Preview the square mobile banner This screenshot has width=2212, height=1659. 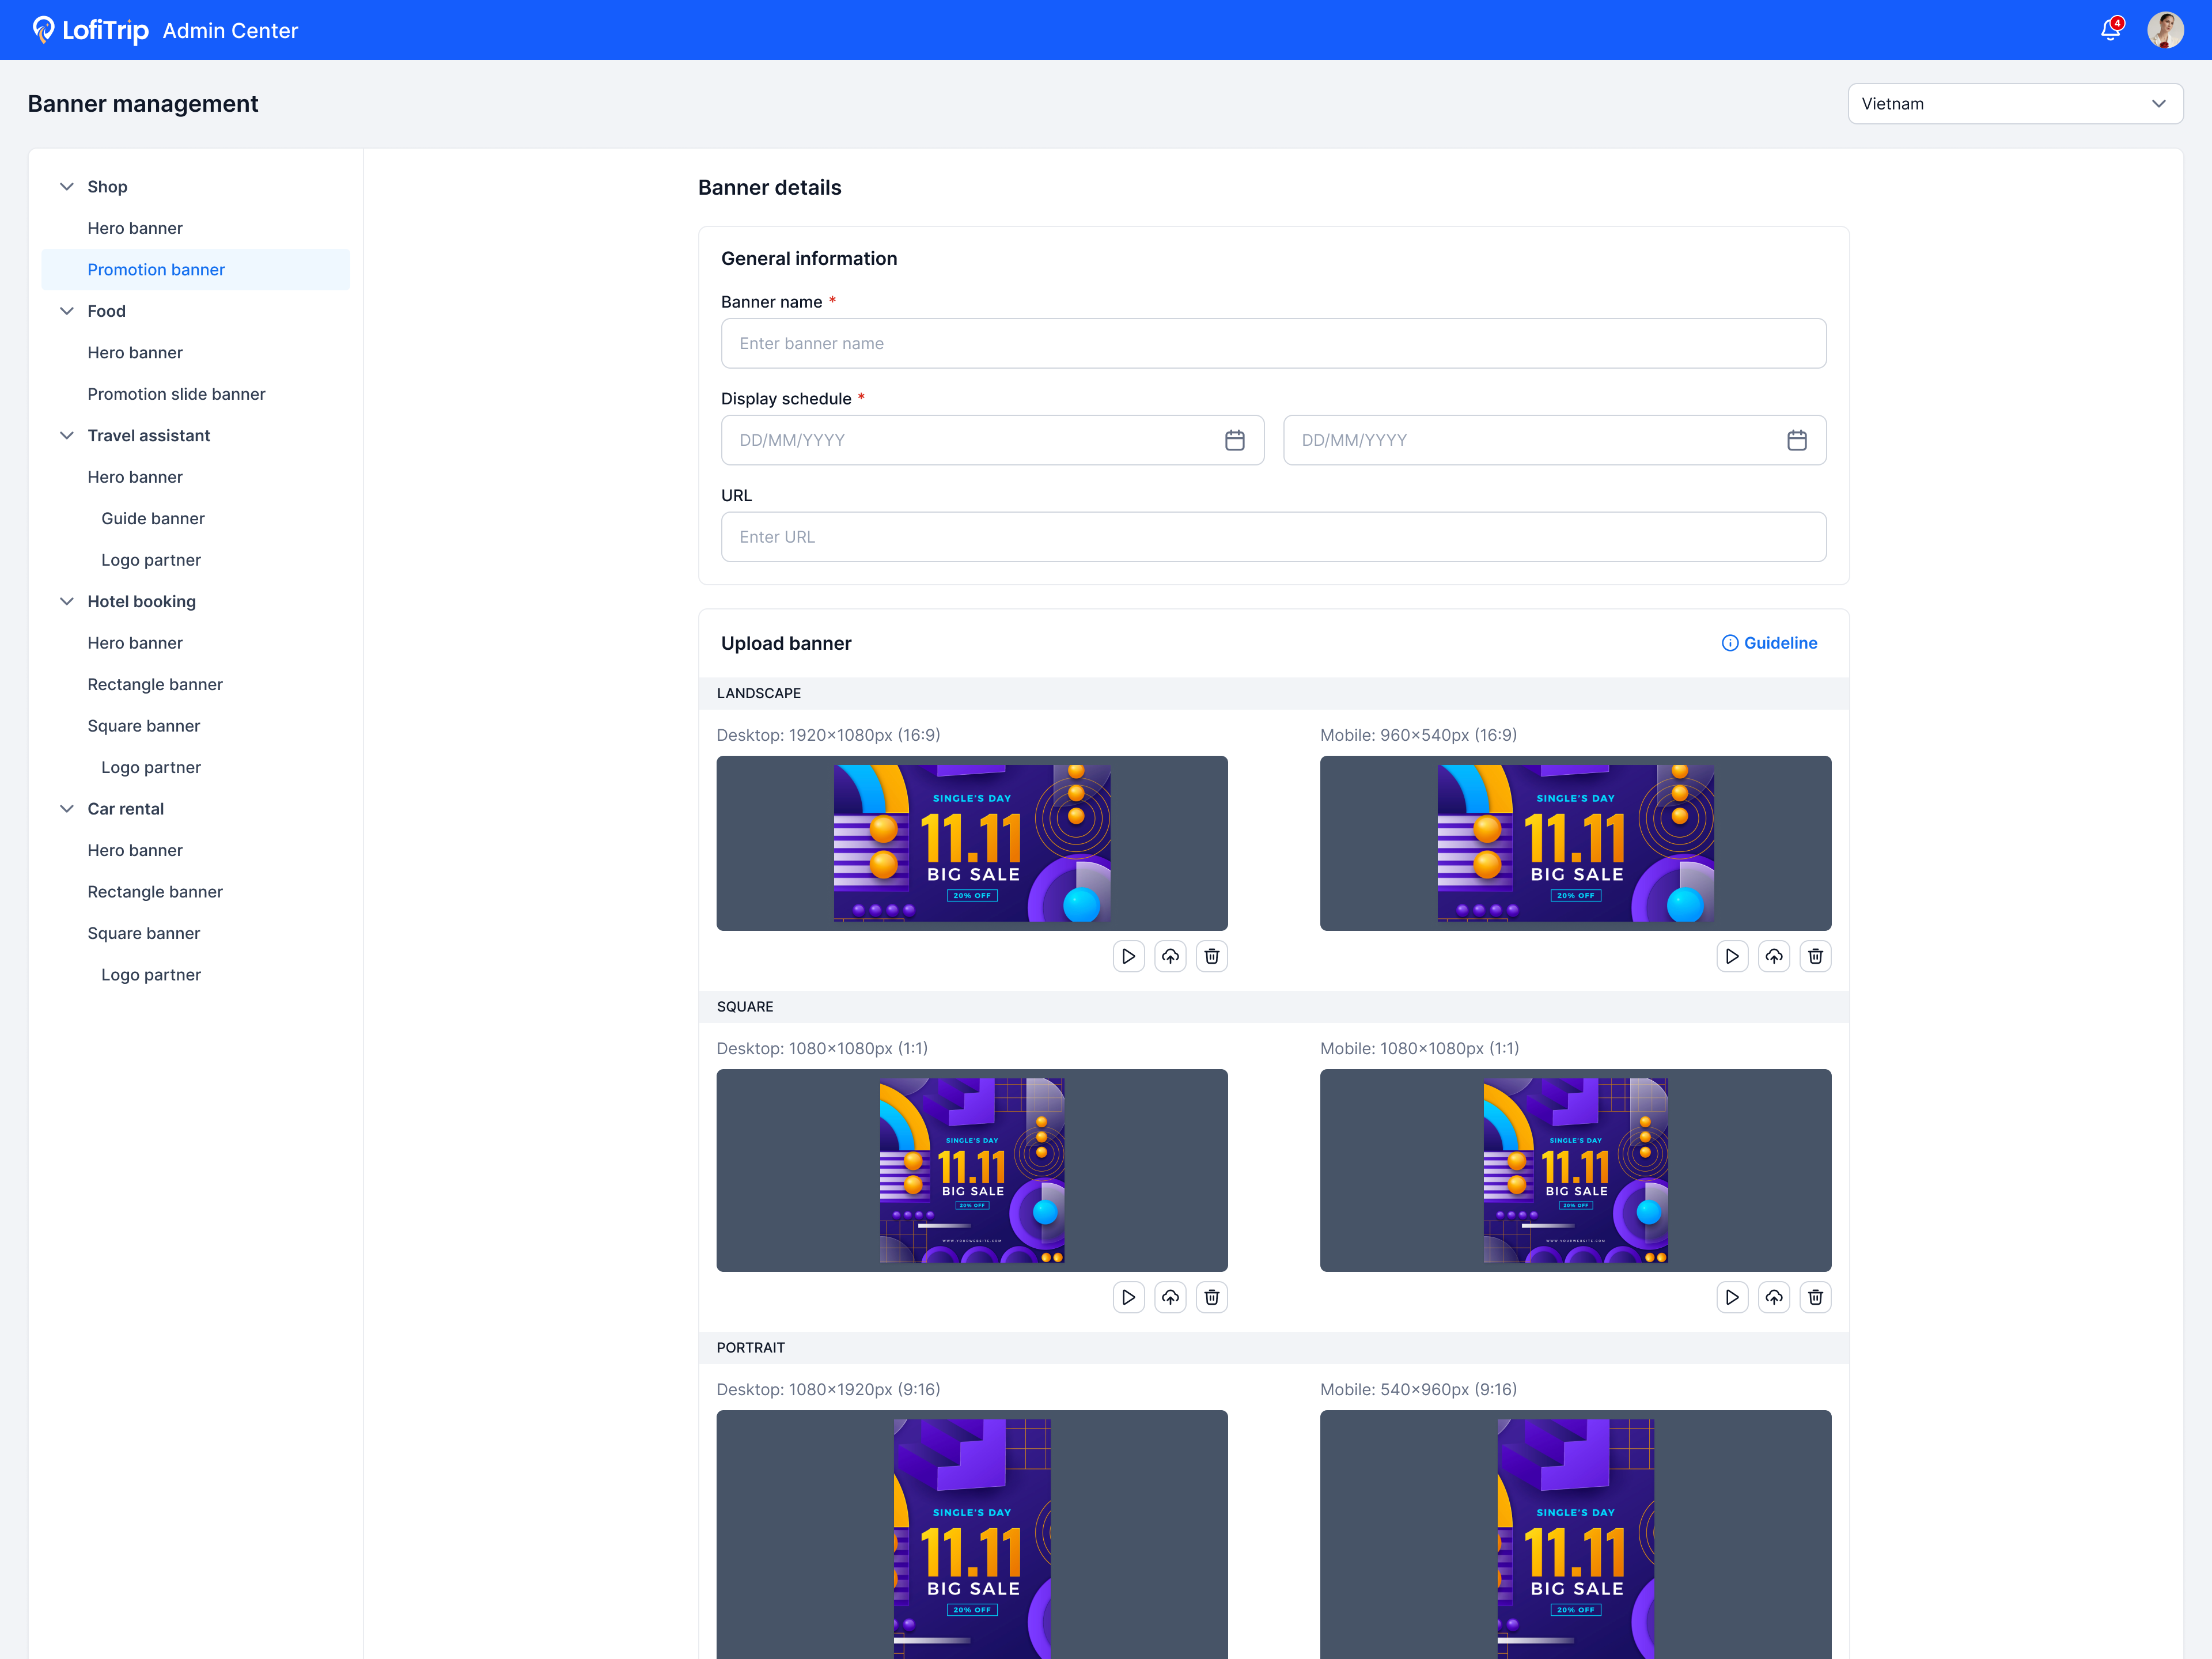click(x=1732, y=1297)
